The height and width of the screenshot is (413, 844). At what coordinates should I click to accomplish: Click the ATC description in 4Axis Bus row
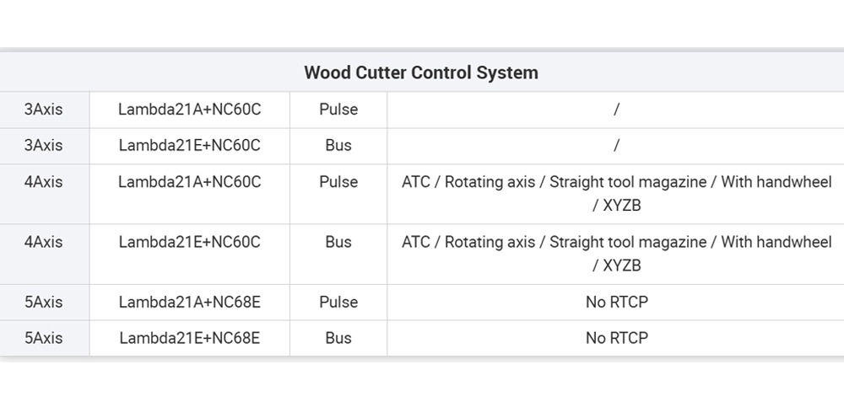(x=617, y=254)
